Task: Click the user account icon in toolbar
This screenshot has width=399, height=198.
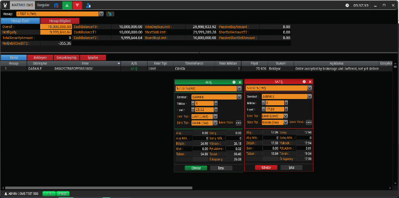Action: point(88,5)
